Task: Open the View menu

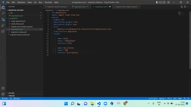Action: coord(30,2)
